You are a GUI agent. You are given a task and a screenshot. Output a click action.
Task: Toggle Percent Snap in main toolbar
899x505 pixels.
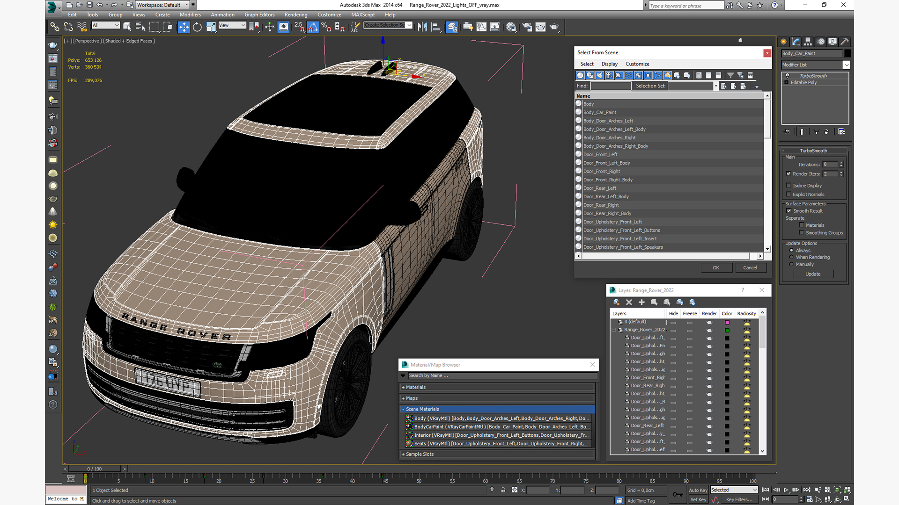(326, 27)
